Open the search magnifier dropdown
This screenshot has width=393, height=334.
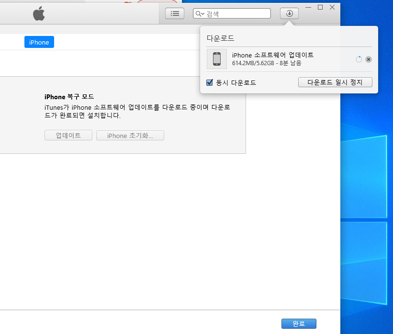(200, 14)
